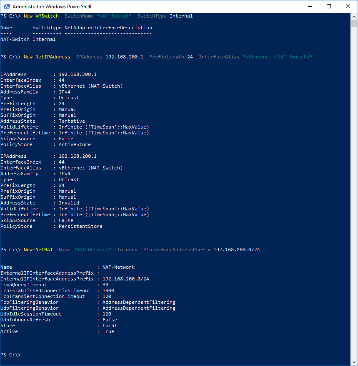This screenshot has height=366, width=358.
Task: Maximize the PowerShell window
Action: tap(329, 6)
